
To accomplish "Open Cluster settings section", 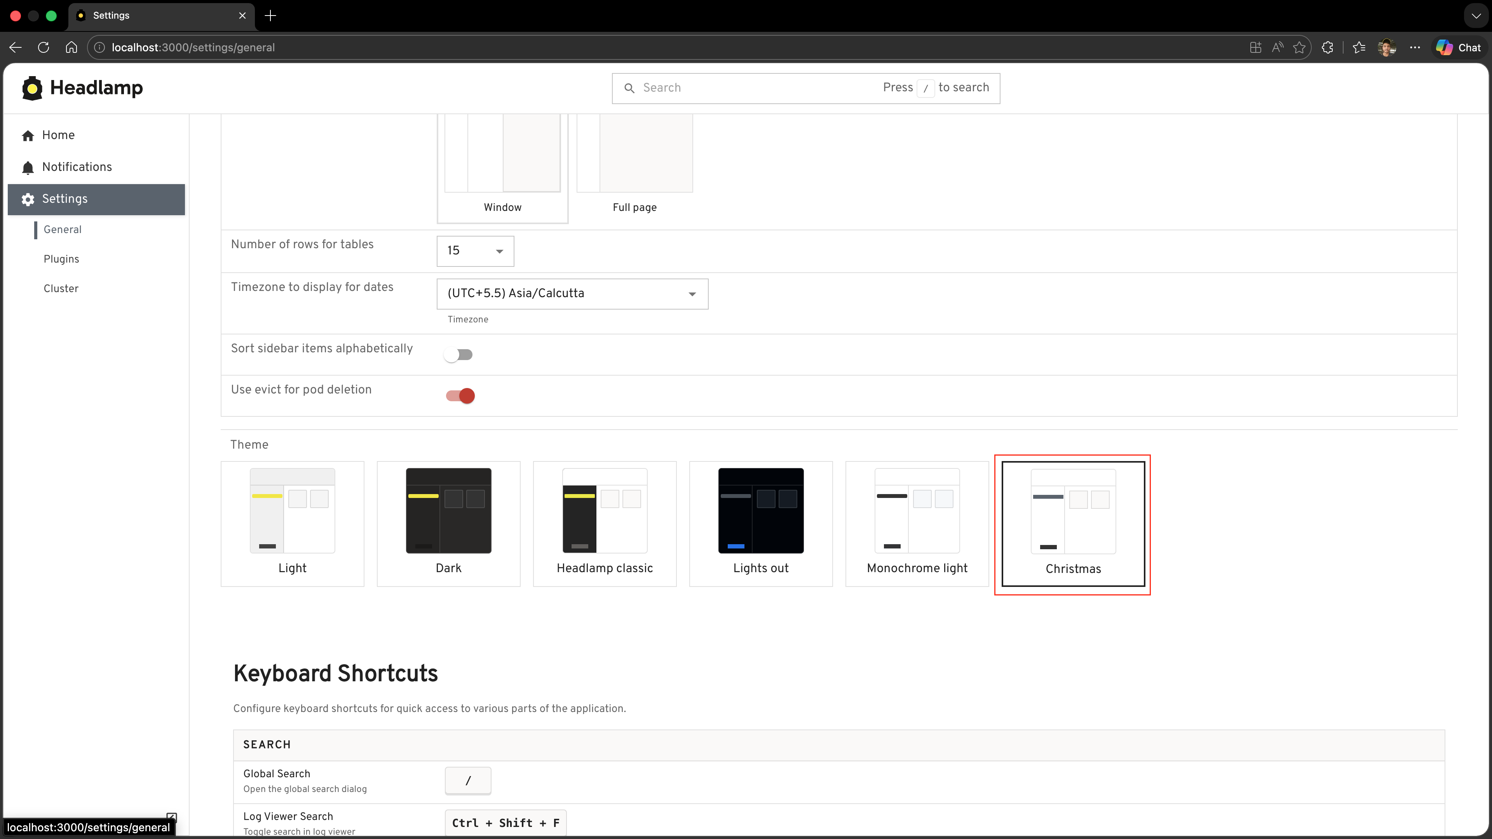I will 61,288.
